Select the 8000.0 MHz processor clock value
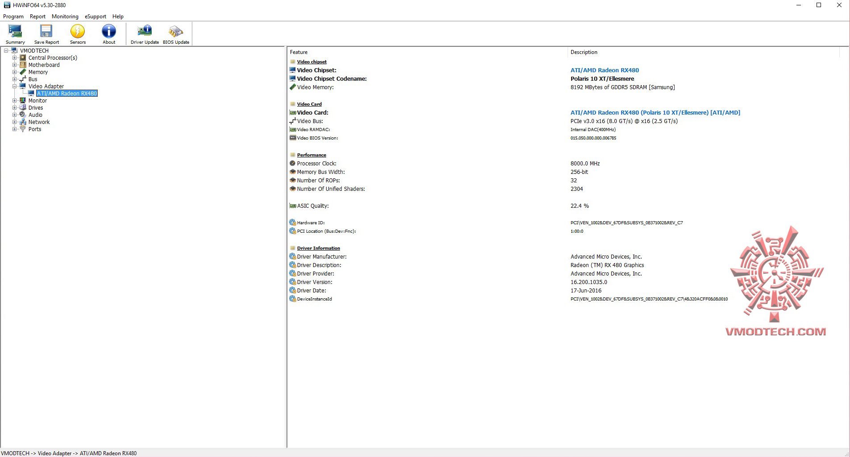 coord(585,164)
